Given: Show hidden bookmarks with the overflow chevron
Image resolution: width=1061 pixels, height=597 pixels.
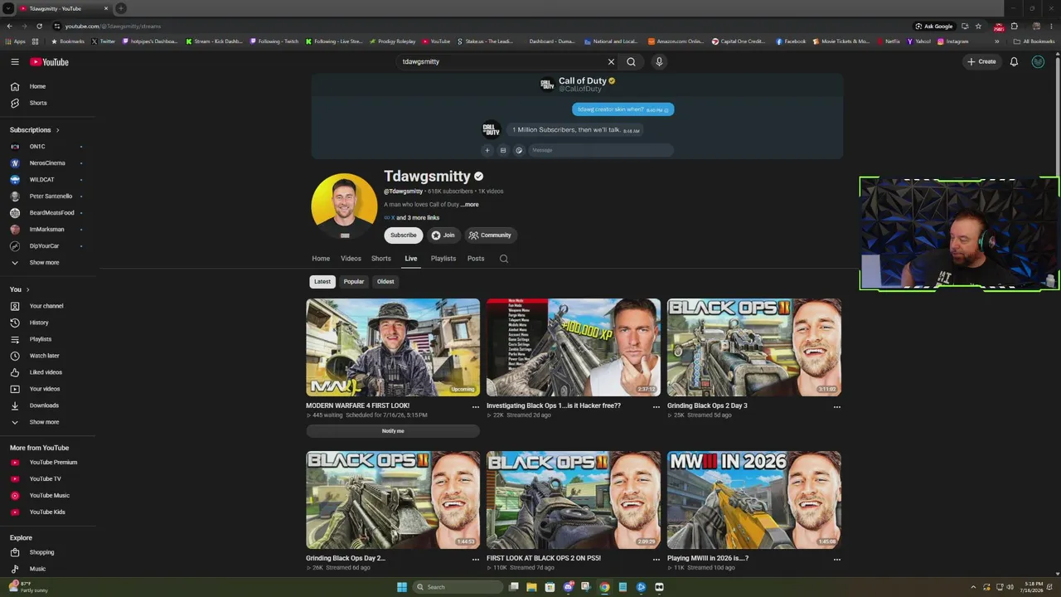Looking at the screenshot, I should (997, 41).
